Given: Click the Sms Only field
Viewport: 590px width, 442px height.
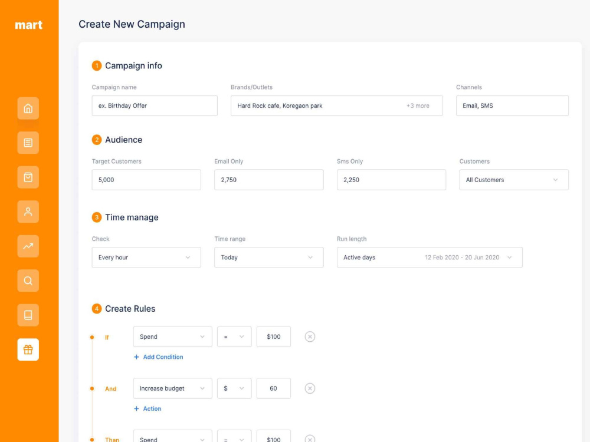Looking at the screenshot, I should pos(391,180).
